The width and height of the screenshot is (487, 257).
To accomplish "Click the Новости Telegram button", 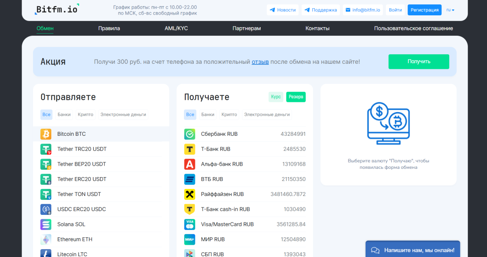I will [x=283, y=10].
